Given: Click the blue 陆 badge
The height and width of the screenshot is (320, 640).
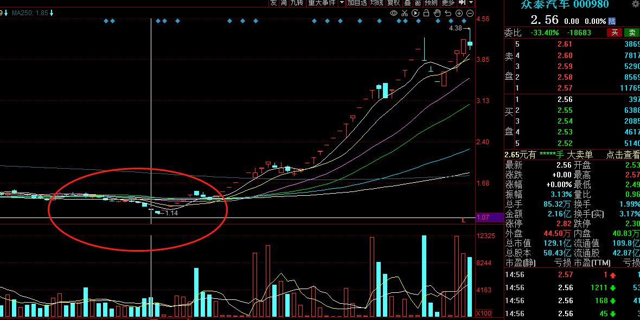Looking at the screenshot, I should (x=612, y=21).
